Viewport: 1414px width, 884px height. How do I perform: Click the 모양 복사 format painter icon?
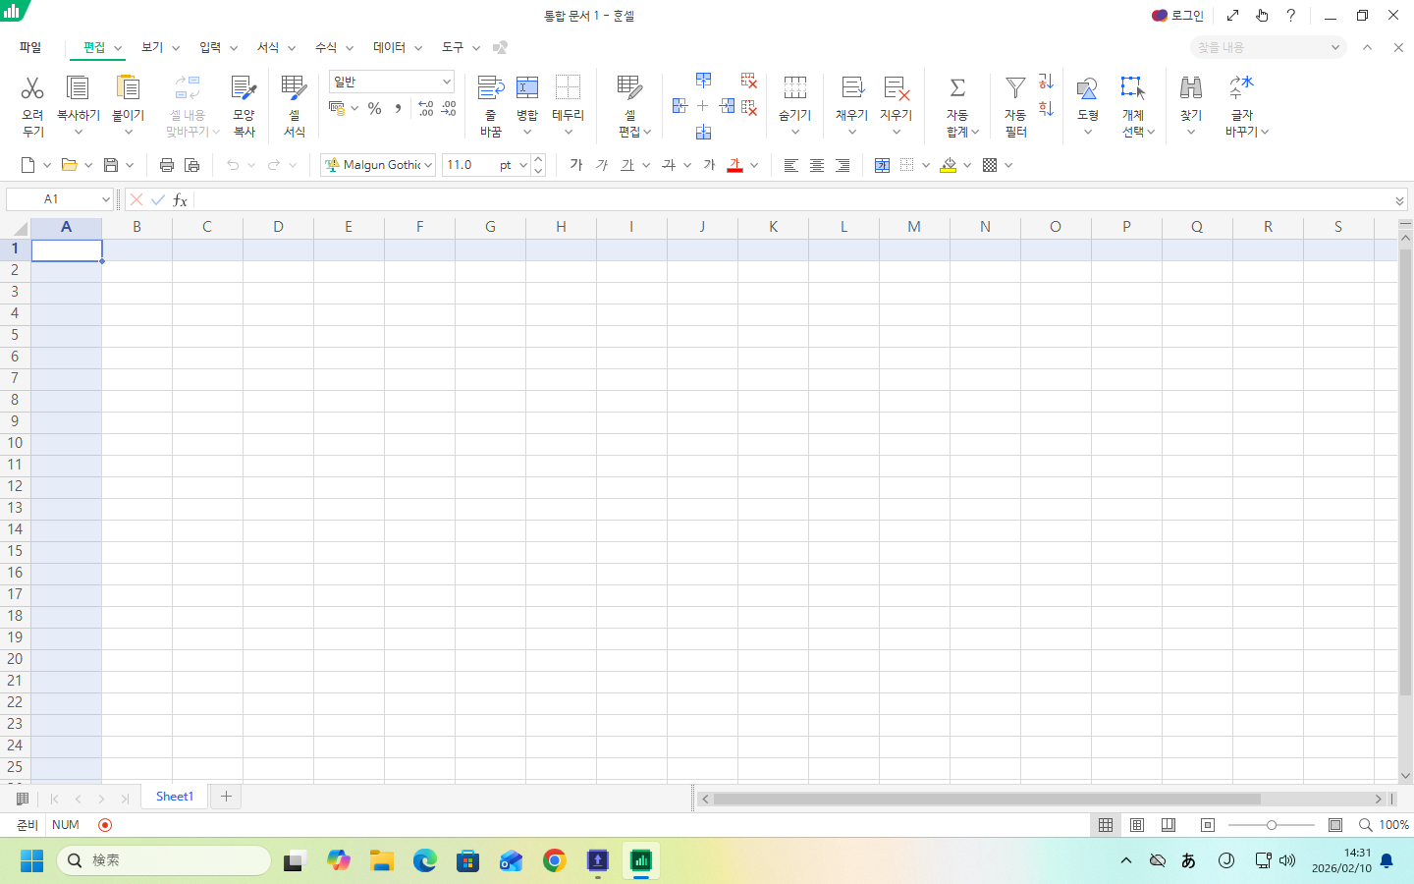point(244,88)
